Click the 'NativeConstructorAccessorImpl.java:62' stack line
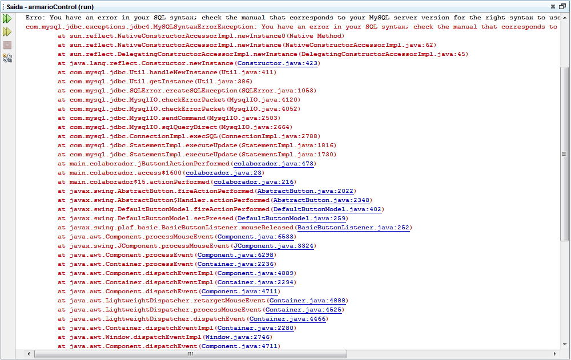The height and width of the screenshot is (360, 571). (x=247, y=45)
